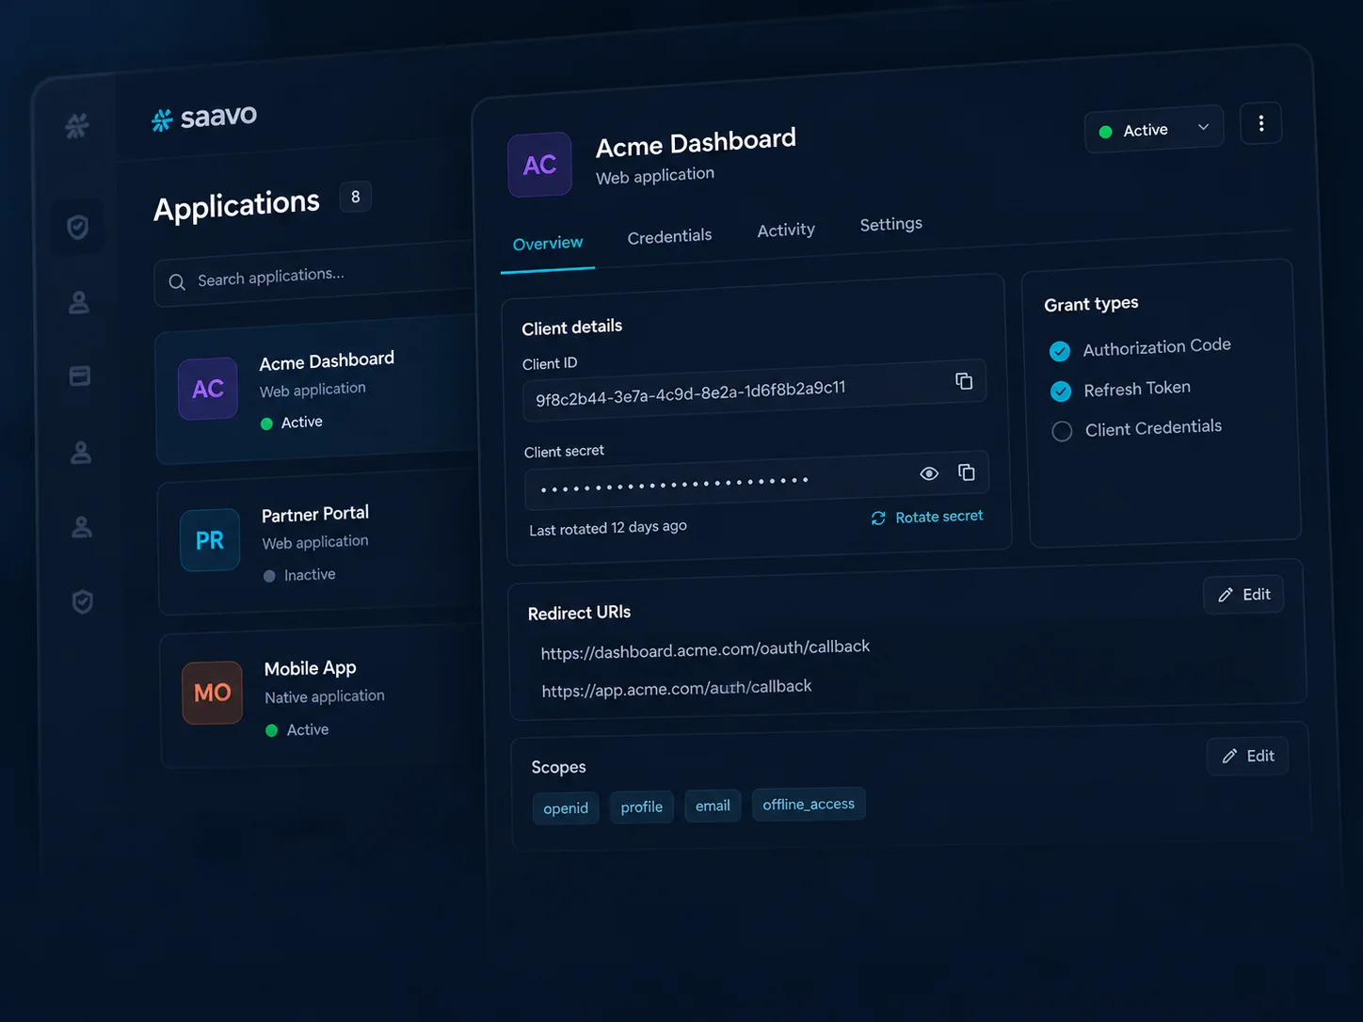Click the AC avatar in the applications list
1363x1022 pixels.
coord(207,389)
